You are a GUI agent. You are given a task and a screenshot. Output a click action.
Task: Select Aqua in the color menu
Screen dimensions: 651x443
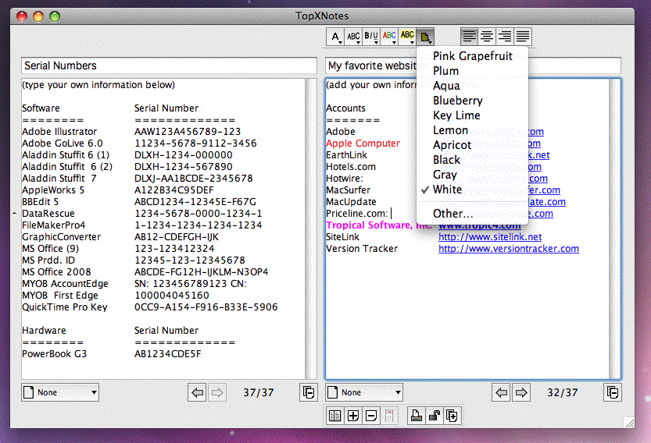coord(472,86)
